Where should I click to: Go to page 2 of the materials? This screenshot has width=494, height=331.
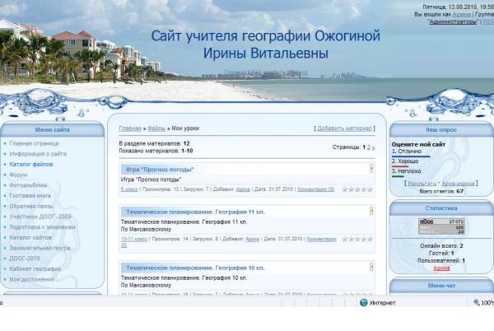(x=369, y=147)
